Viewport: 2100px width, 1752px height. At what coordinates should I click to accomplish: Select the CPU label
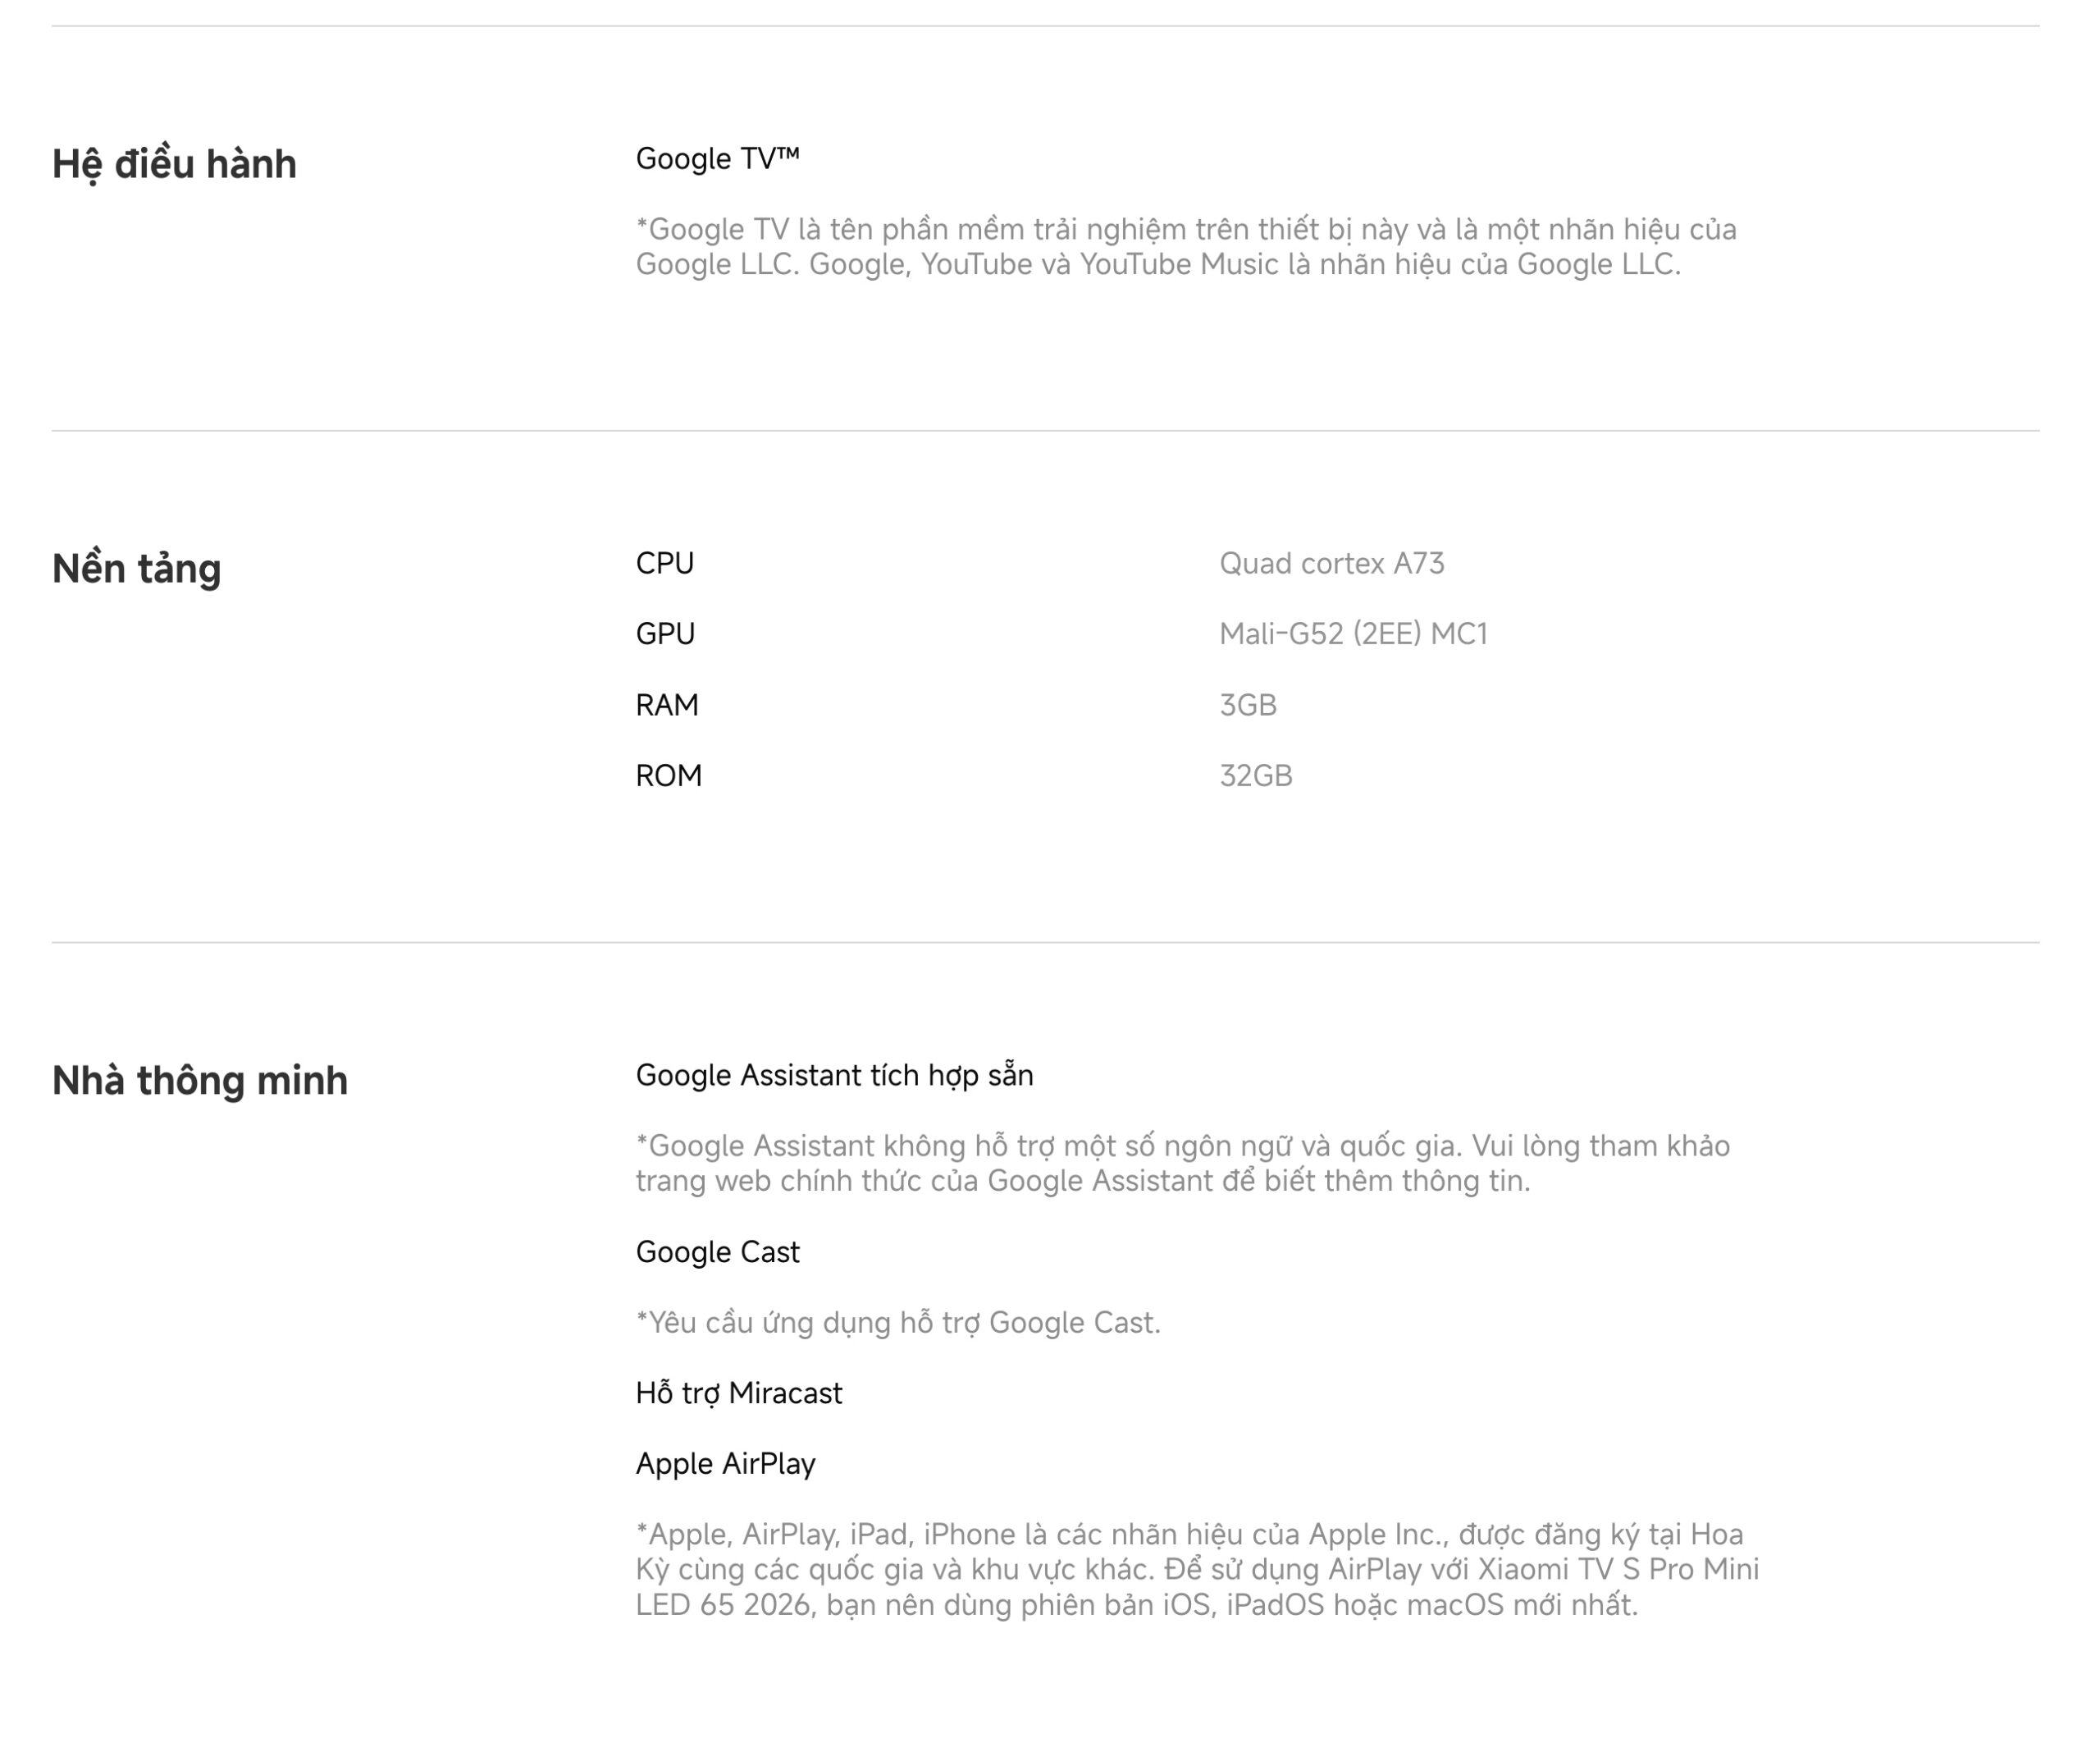[x=664, y=563]
